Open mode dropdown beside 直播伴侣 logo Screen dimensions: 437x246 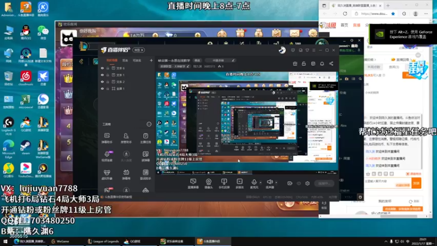(139, 50)
